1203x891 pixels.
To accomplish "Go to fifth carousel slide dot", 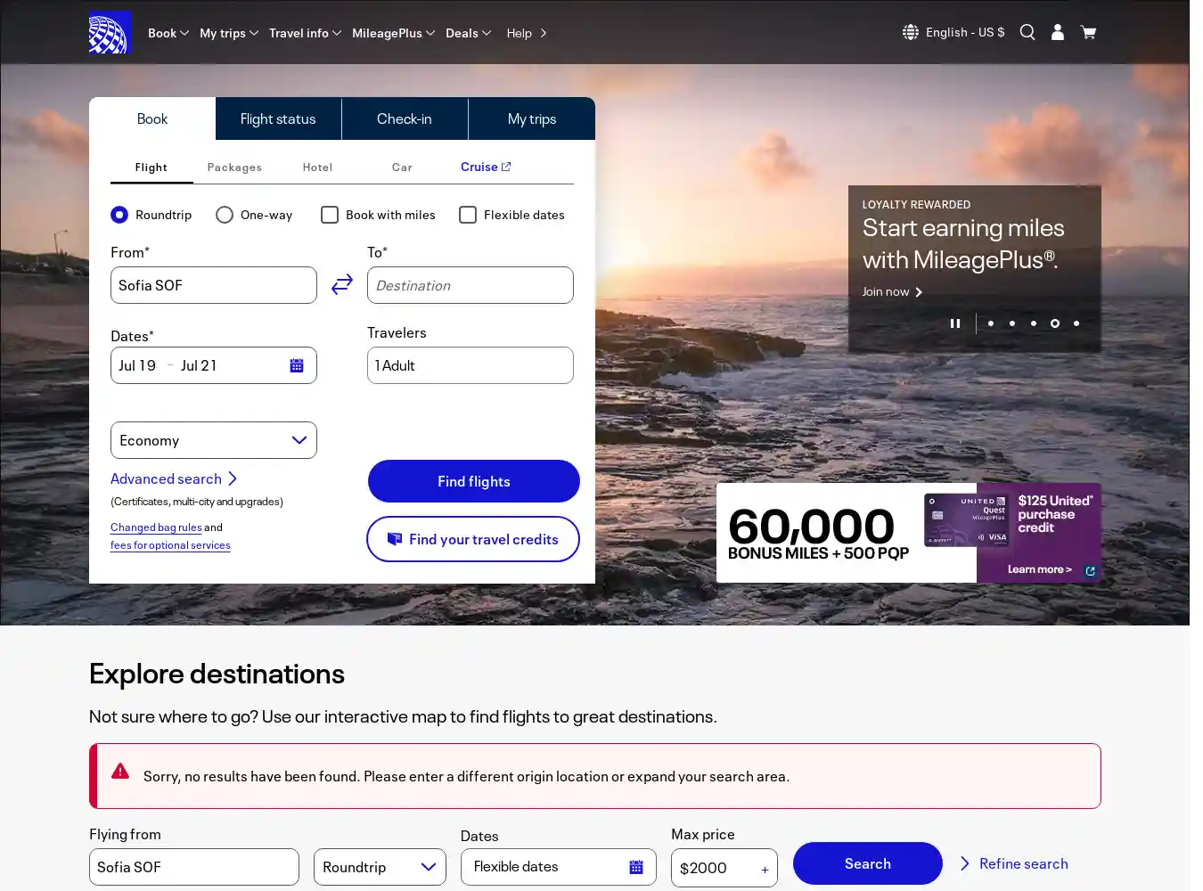I will 1076,323.
